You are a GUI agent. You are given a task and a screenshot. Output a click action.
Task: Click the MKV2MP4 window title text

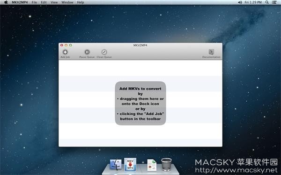140,45
